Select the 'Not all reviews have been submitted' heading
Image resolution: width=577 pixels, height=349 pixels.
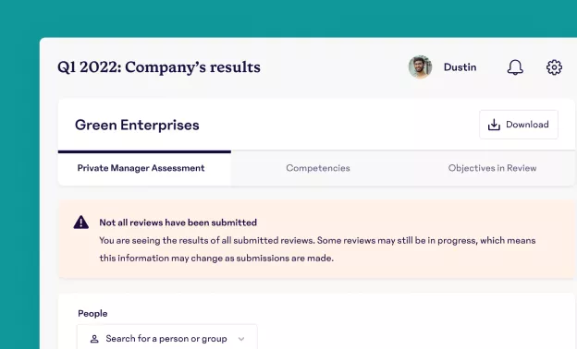(x=178, y=223)
